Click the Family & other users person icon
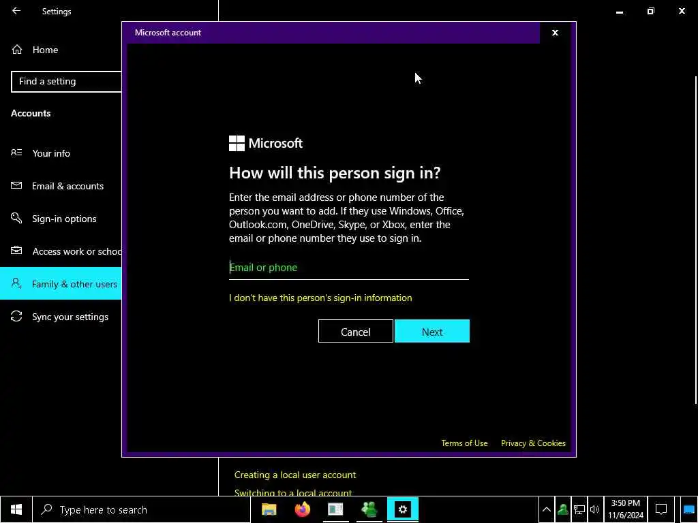 coord(16,283)
